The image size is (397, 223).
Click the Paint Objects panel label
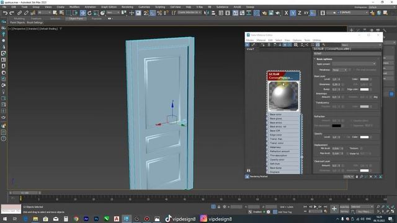click(17, 22)
